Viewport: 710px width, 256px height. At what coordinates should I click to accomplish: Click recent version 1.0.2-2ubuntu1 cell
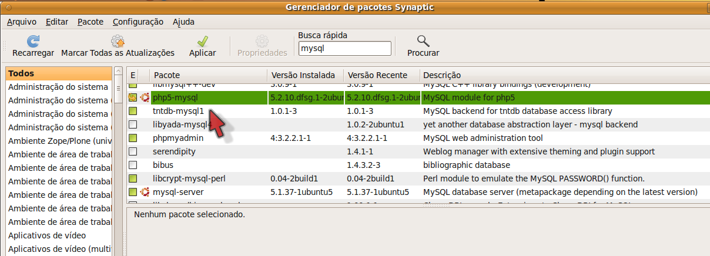[x=376, y=124]
